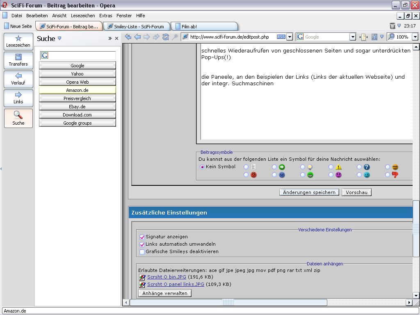The height and width of the screenshot is (315, 420).
Task: Click the reload page icon
Action: 166,37
